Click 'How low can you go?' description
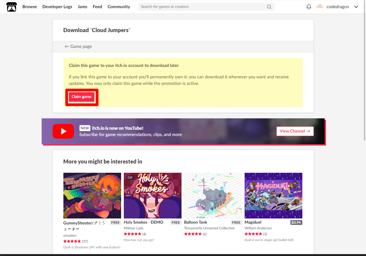Screen dimensions: 366x256 (139, 240)
